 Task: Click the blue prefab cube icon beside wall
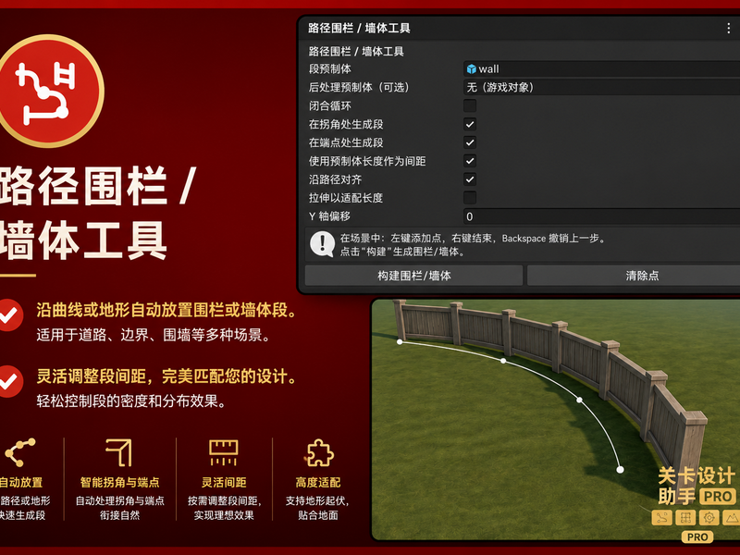tap(471, 69)
